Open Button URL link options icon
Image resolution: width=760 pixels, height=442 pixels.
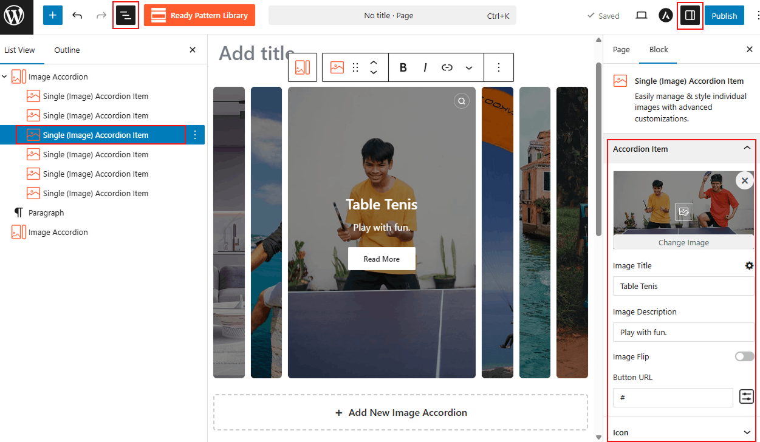(x=746, y=397)
